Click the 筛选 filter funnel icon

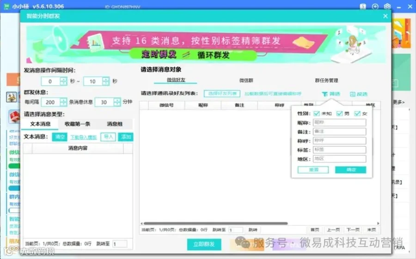324,94
